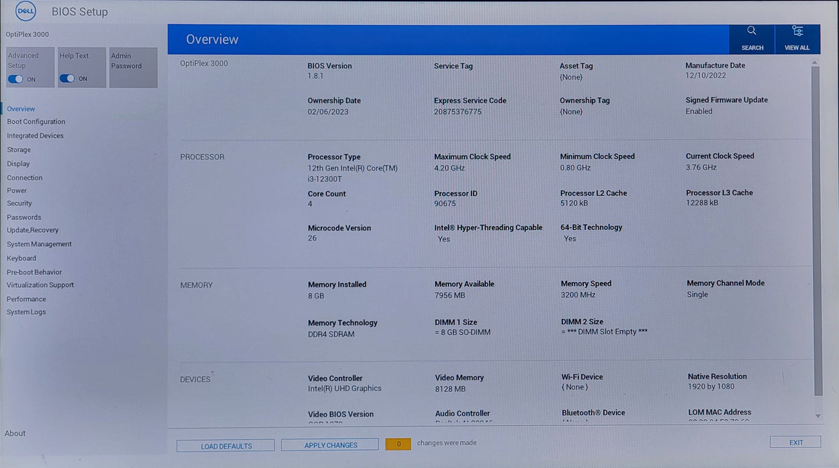Click processor type i3-12300T text
The height and width of the screenshot is (468, 839).
(325, 179)
